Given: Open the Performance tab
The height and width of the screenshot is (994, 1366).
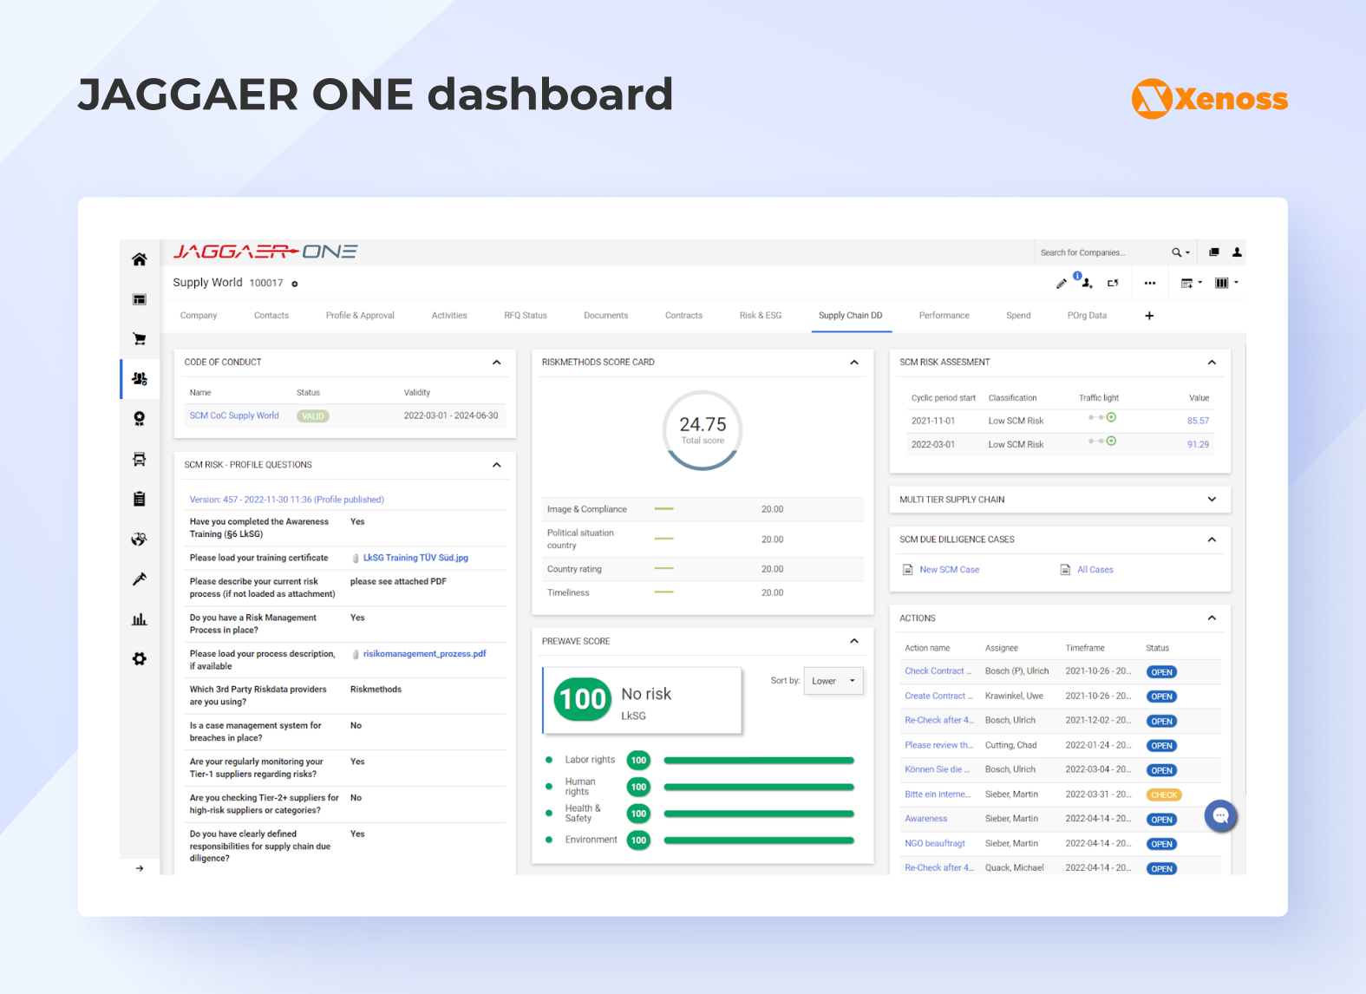Looking at the screenshot, I should tap(944, 316).
